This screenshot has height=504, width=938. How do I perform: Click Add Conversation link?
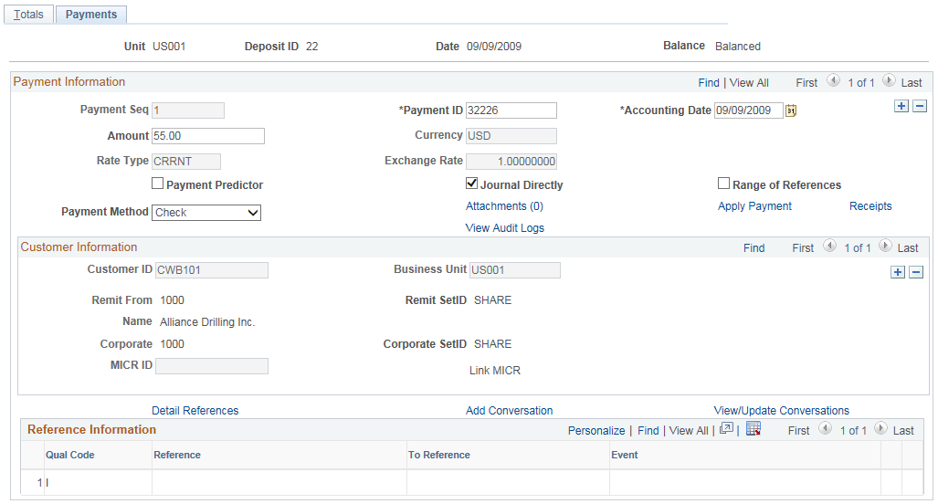point(509,411)
